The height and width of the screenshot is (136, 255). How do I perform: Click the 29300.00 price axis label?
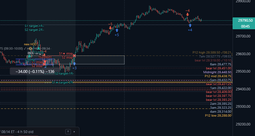[243, 106]
